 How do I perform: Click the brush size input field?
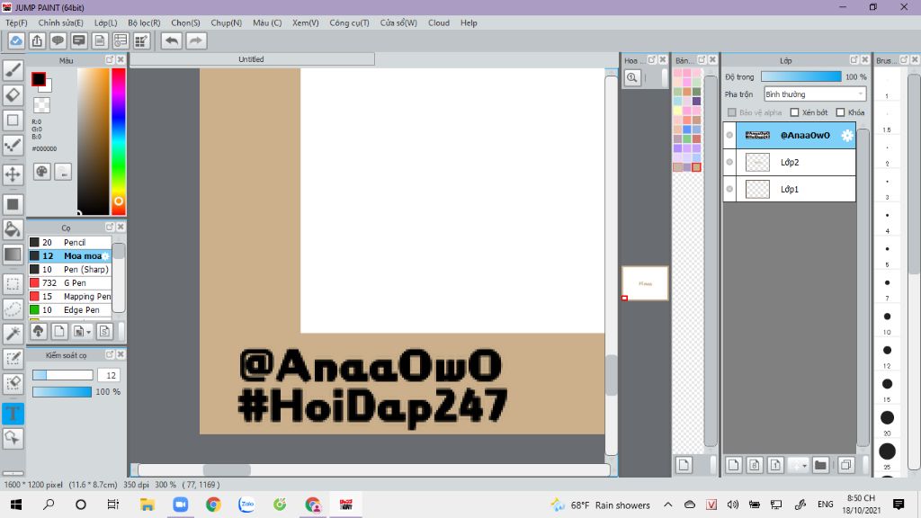110,375
